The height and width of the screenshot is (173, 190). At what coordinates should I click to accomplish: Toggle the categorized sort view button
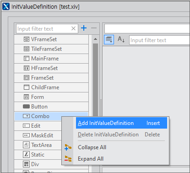(x=109, y=40)
